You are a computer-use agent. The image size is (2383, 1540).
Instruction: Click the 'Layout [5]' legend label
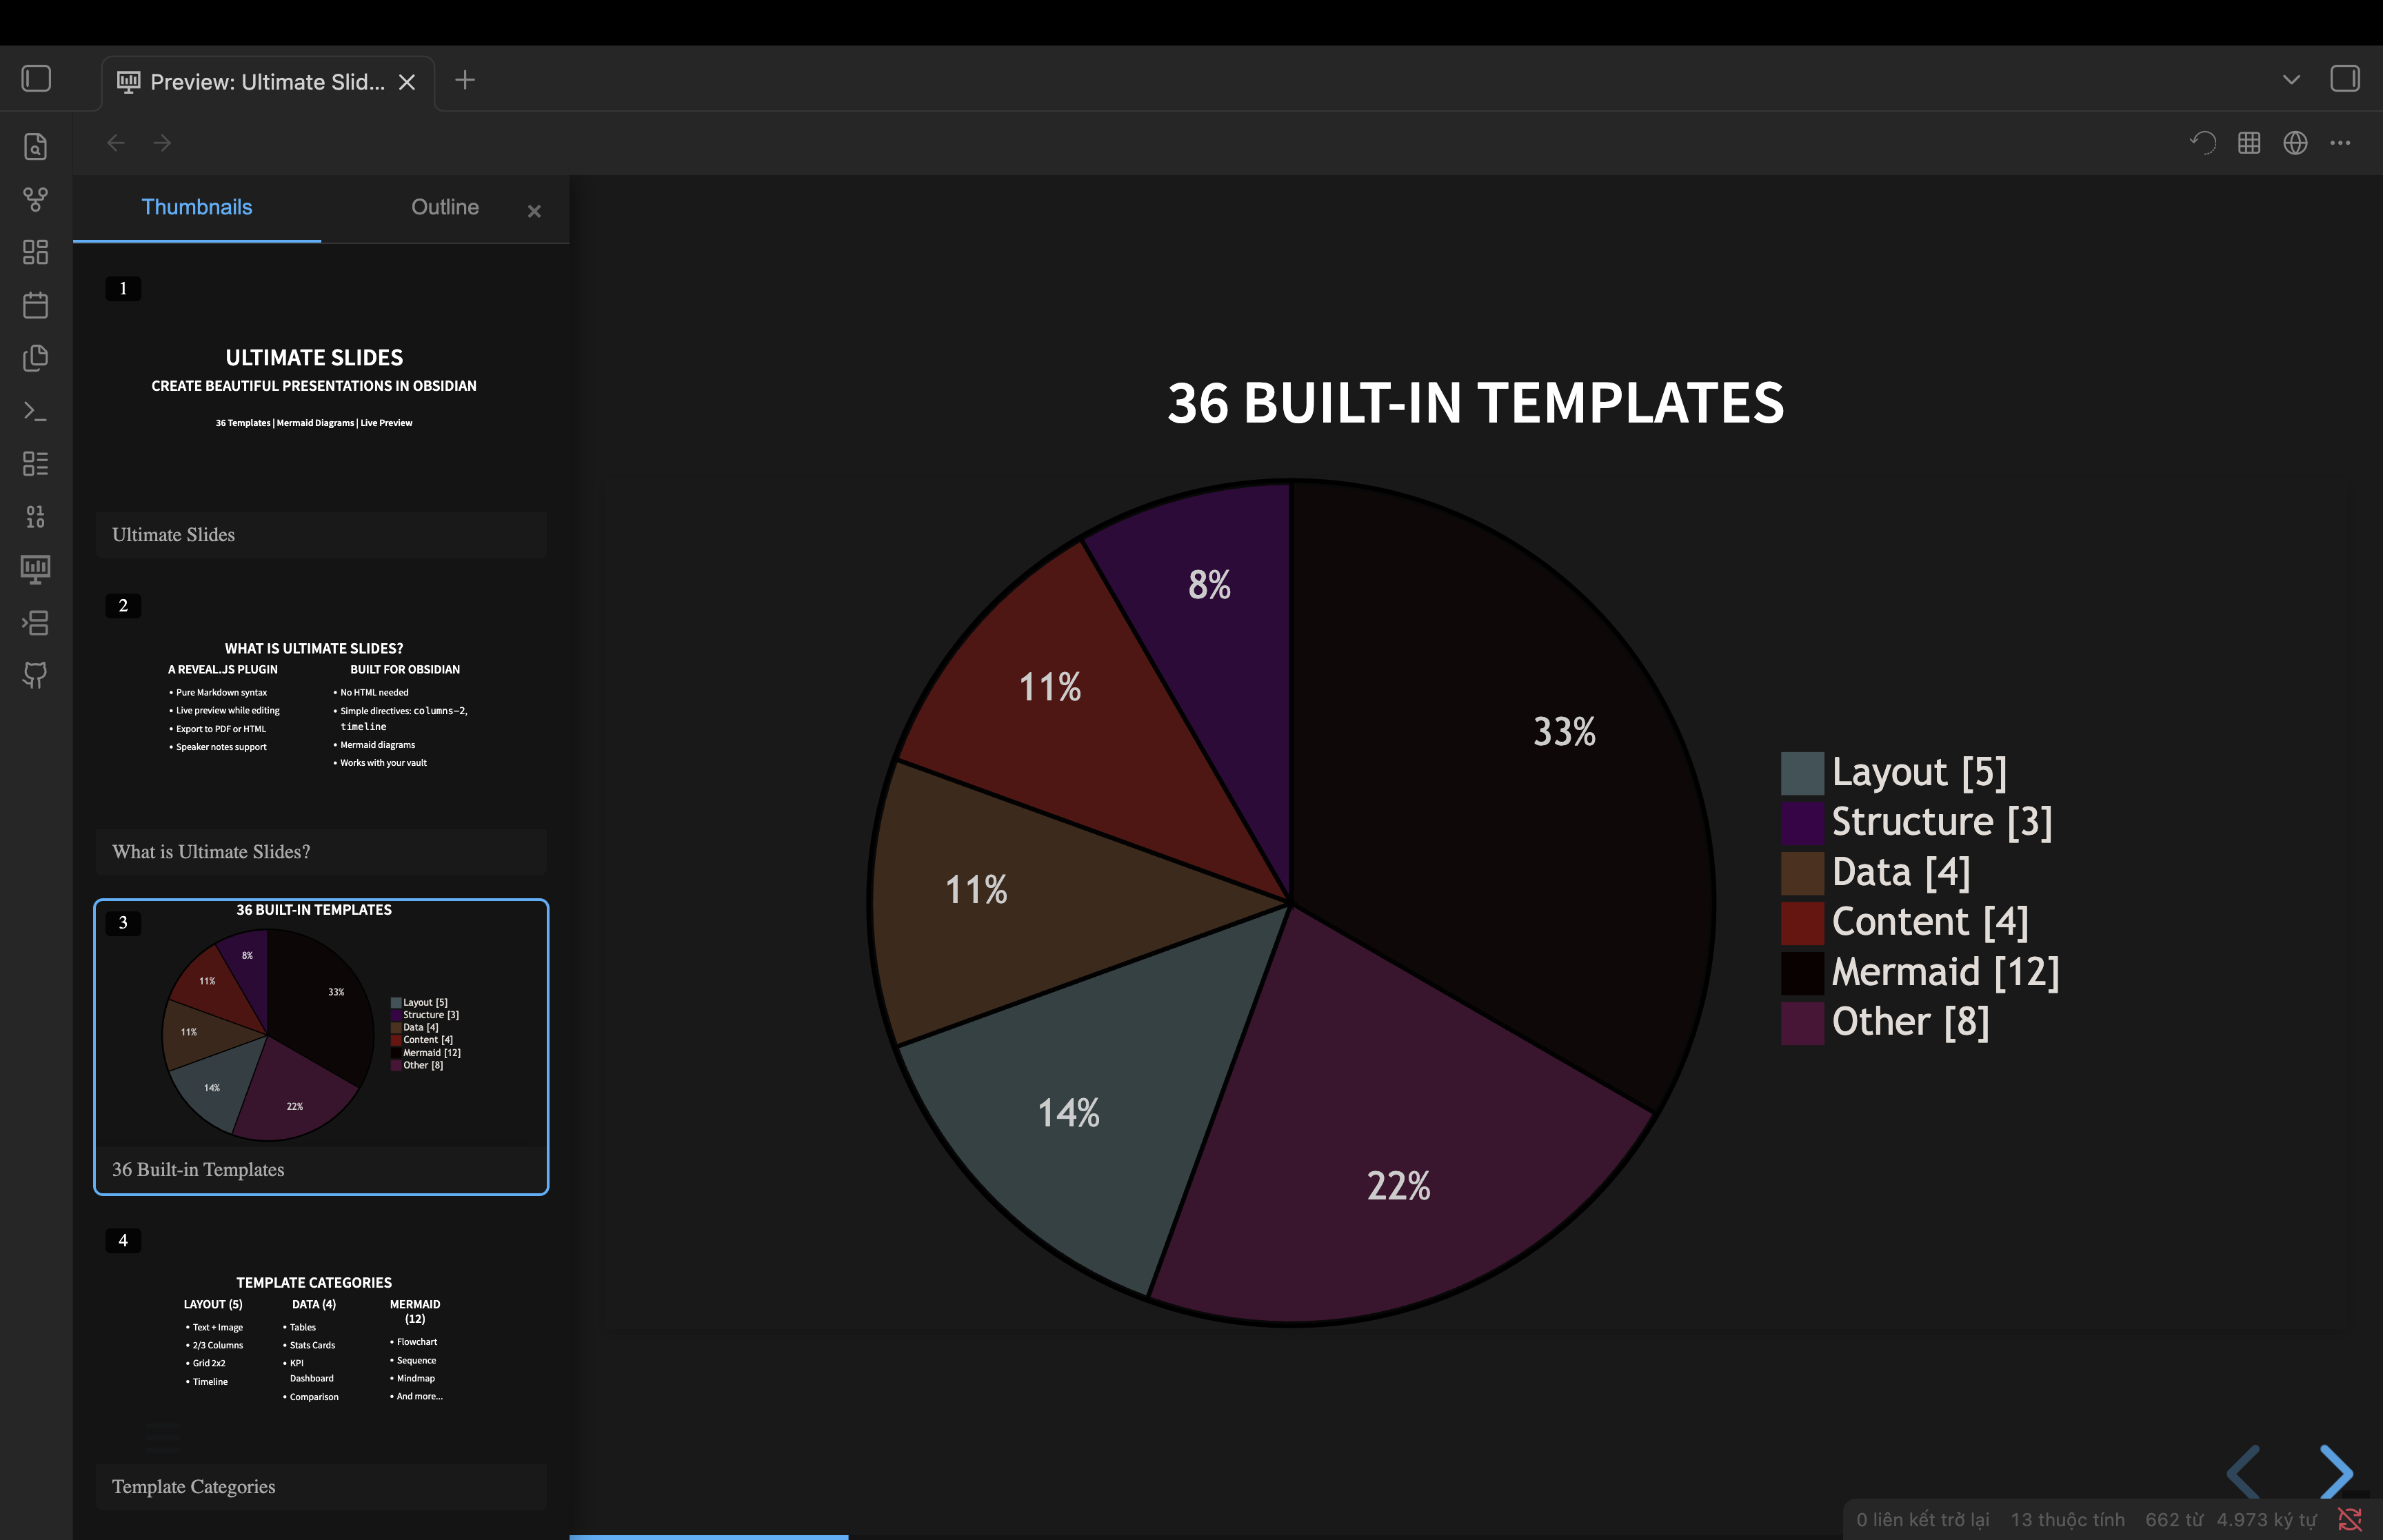pyautogui.click(x=1919, y=773)
